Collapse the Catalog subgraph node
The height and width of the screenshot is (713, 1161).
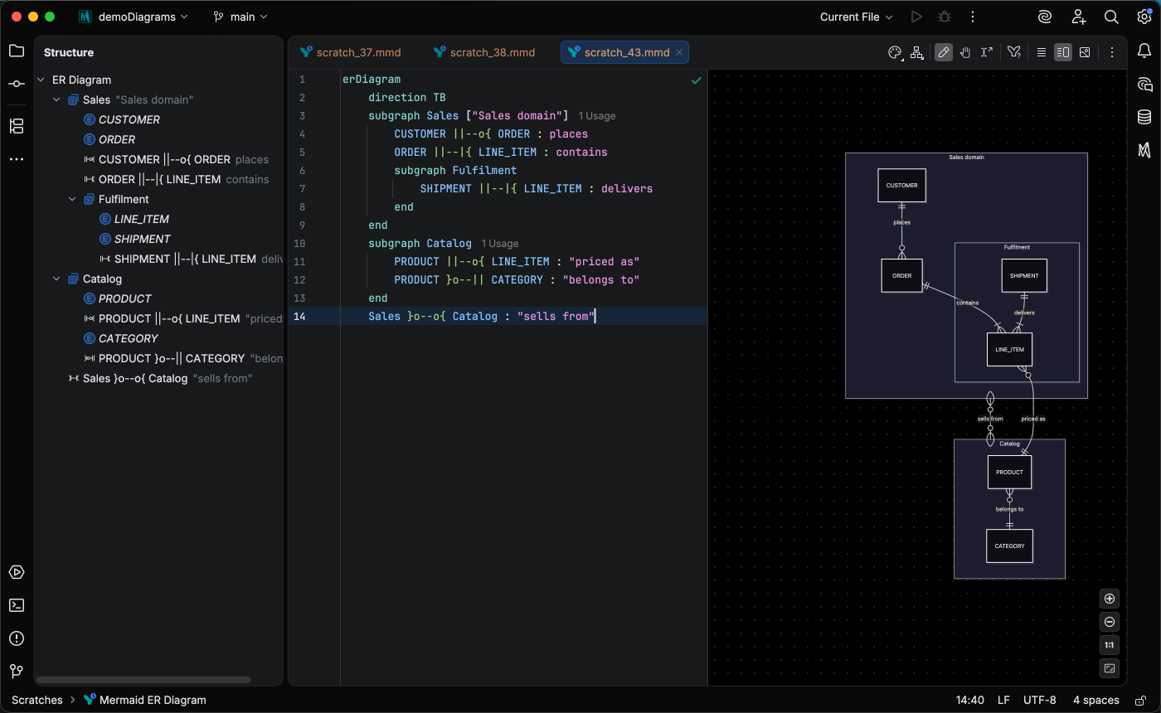[56, 279]
